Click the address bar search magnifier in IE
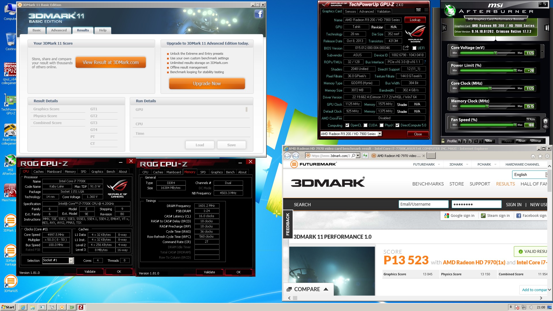 353,156
